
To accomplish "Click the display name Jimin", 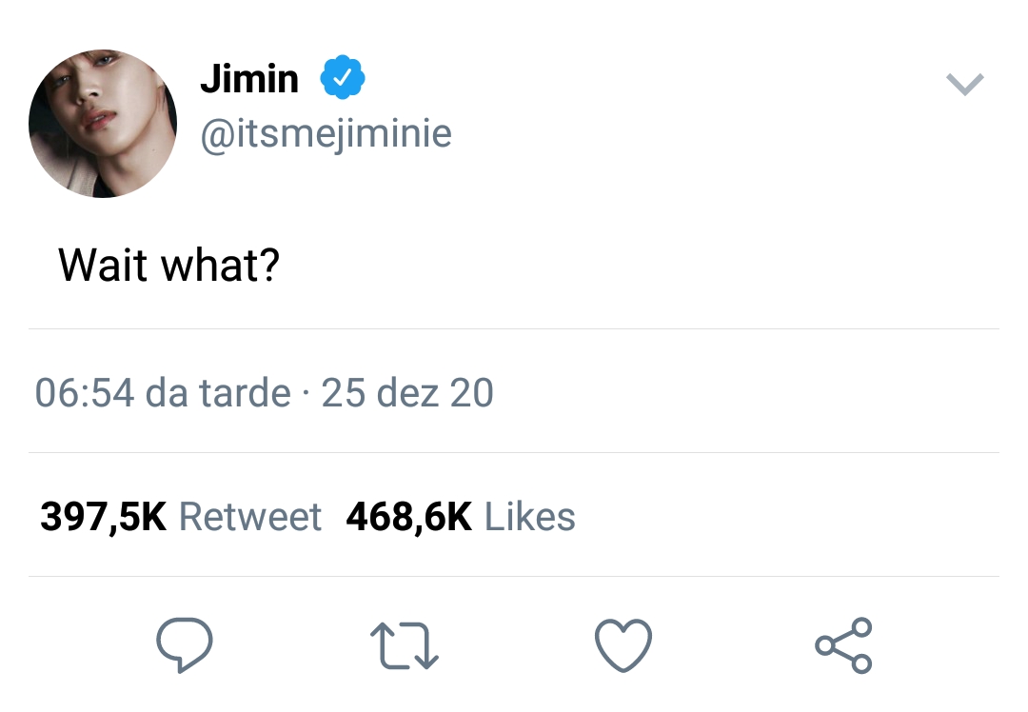I will point(249,79).
